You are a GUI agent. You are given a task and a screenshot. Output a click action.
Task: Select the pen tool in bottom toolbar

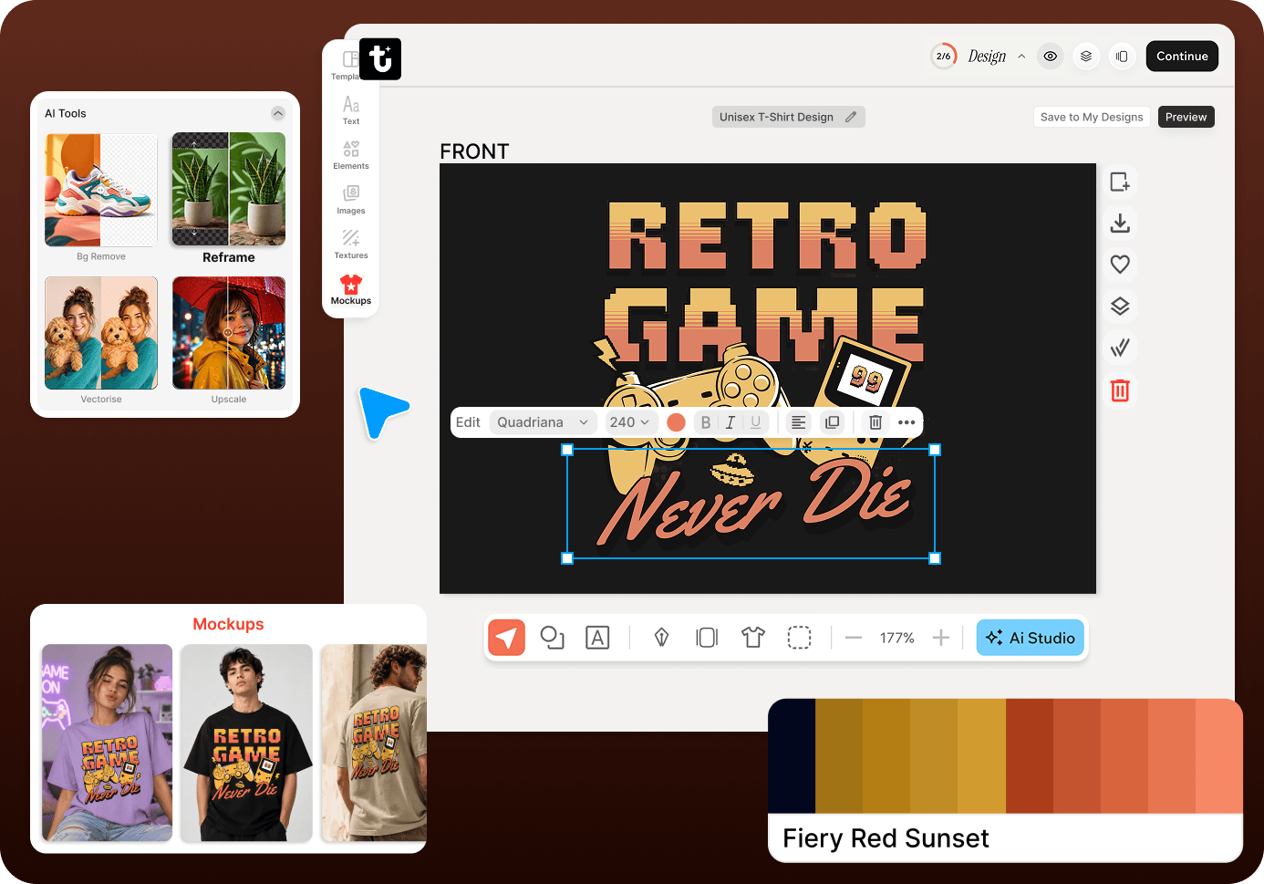pos(662,638)
